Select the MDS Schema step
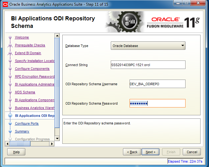 25,92
